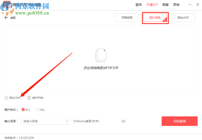
Task: Click the back arrow icon
Action: 6,18
